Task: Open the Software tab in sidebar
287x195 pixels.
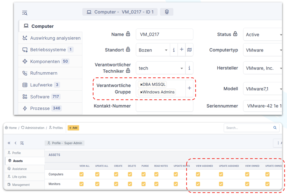Action: (x=40, y=96)
